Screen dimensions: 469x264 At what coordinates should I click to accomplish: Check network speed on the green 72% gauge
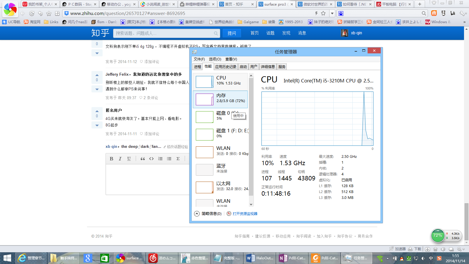(x=437, y=236)
